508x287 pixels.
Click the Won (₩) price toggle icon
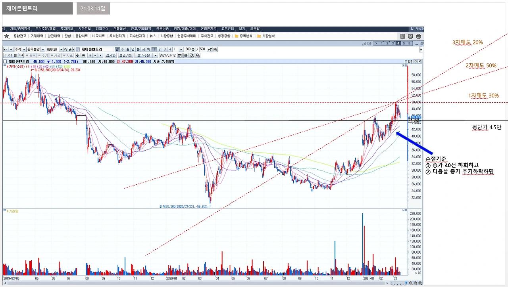[83, 55]
